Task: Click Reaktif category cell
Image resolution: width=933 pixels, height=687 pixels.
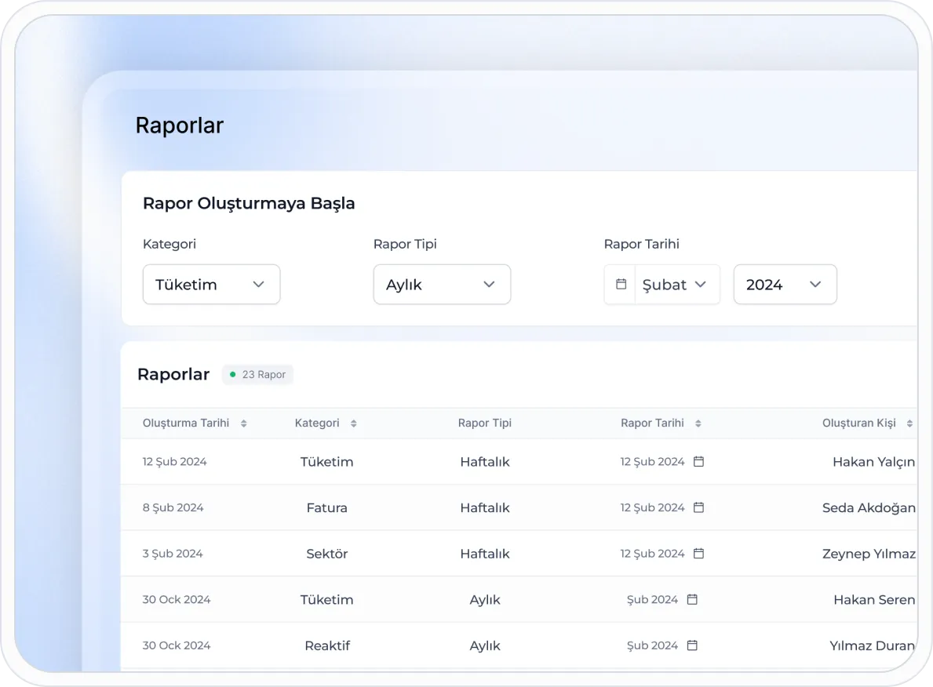Action: (327, 645)
